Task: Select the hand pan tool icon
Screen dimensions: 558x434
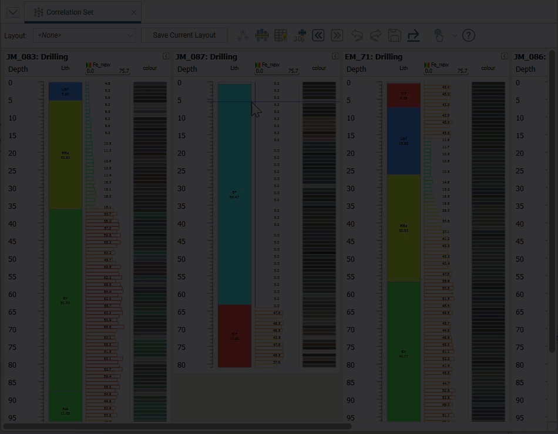Action: (439, 35)
